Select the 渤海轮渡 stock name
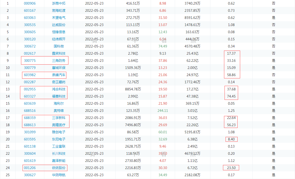Viewport: 295px width, 179px height. coord(59,10)
